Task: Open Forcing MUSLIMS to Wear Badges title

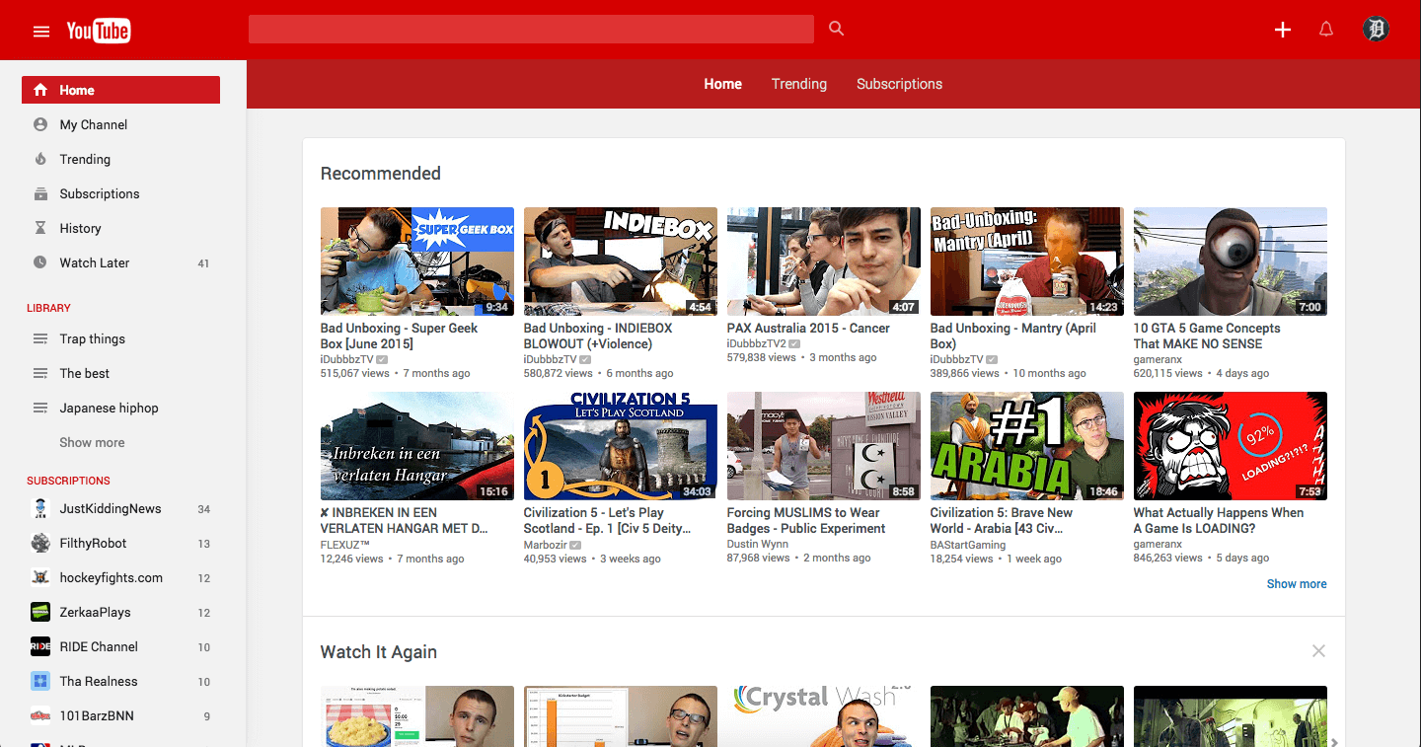Action: point(806,520)
